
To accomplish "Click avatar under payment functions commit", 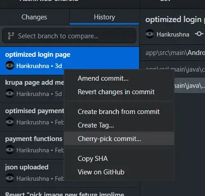I will [x=10, y=150].
